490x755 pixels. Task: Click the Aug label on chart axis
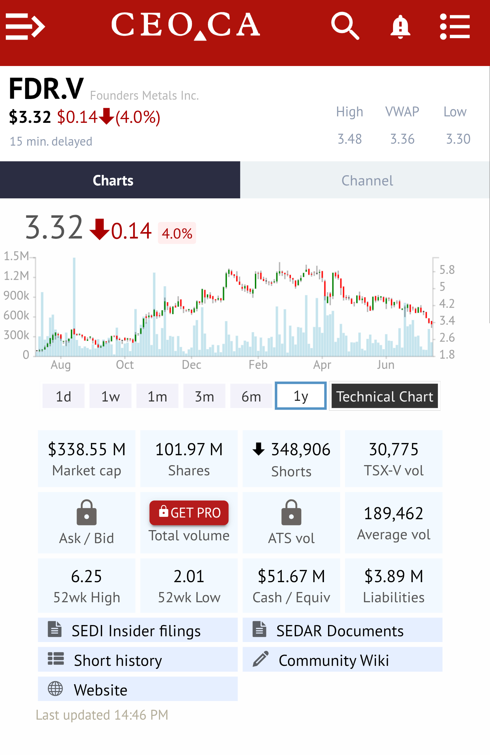coord(61,365)
